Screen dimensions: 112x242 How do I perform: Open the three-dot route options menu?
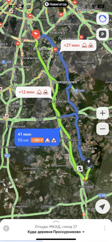point(105,228)
